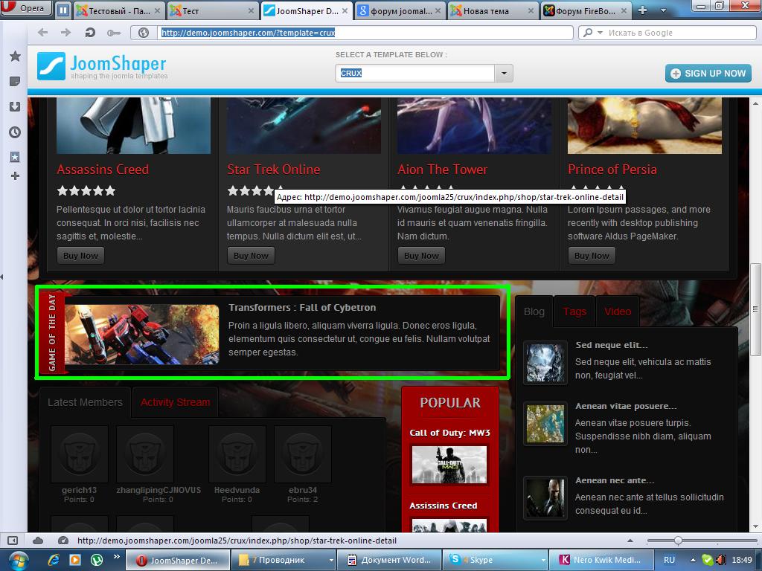The width and height of the screenshot is (762, 571).
Task: Open the Opera main menu button
Action: coord(26,9)
